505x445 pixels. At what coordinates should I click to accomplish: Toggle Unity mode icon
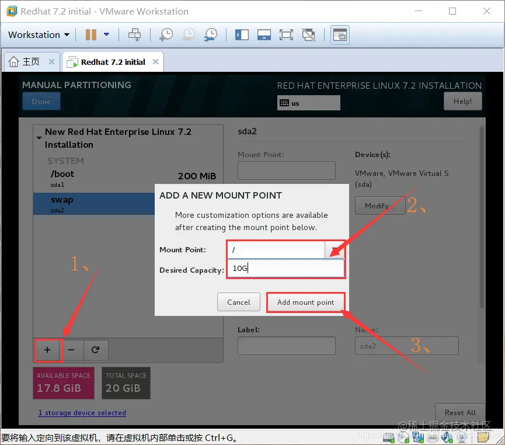[308, 34]
